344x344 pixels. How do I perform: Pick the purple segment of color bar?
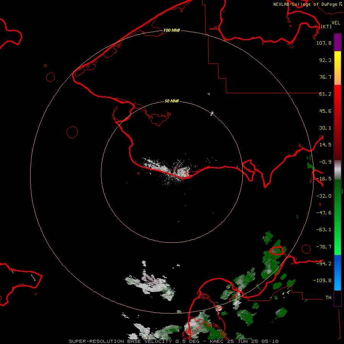(x=338, y=43)
